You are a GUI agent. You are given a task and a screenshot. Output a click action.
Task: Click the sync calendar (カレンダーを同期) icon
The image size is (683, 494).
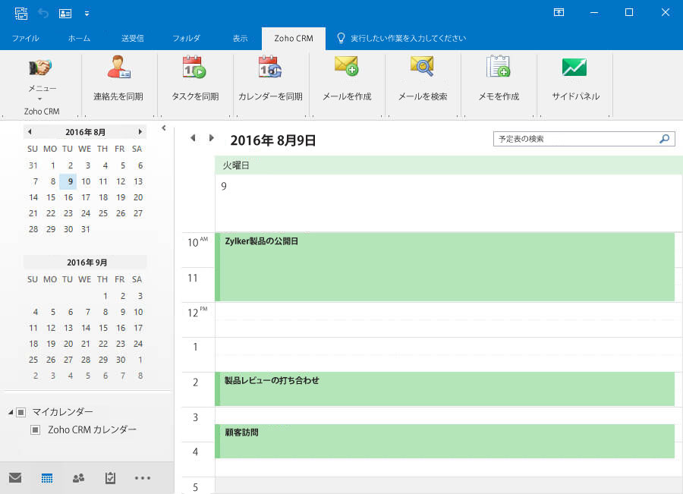click(x=270, y=67)
